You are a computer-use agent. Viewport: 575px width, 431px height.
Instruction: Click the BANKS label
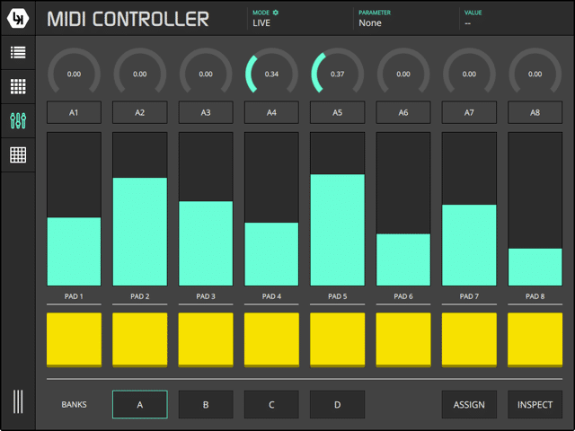point(74,405)
